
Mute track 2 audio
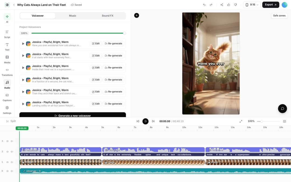pyautogui.click(x=12, y=152)
